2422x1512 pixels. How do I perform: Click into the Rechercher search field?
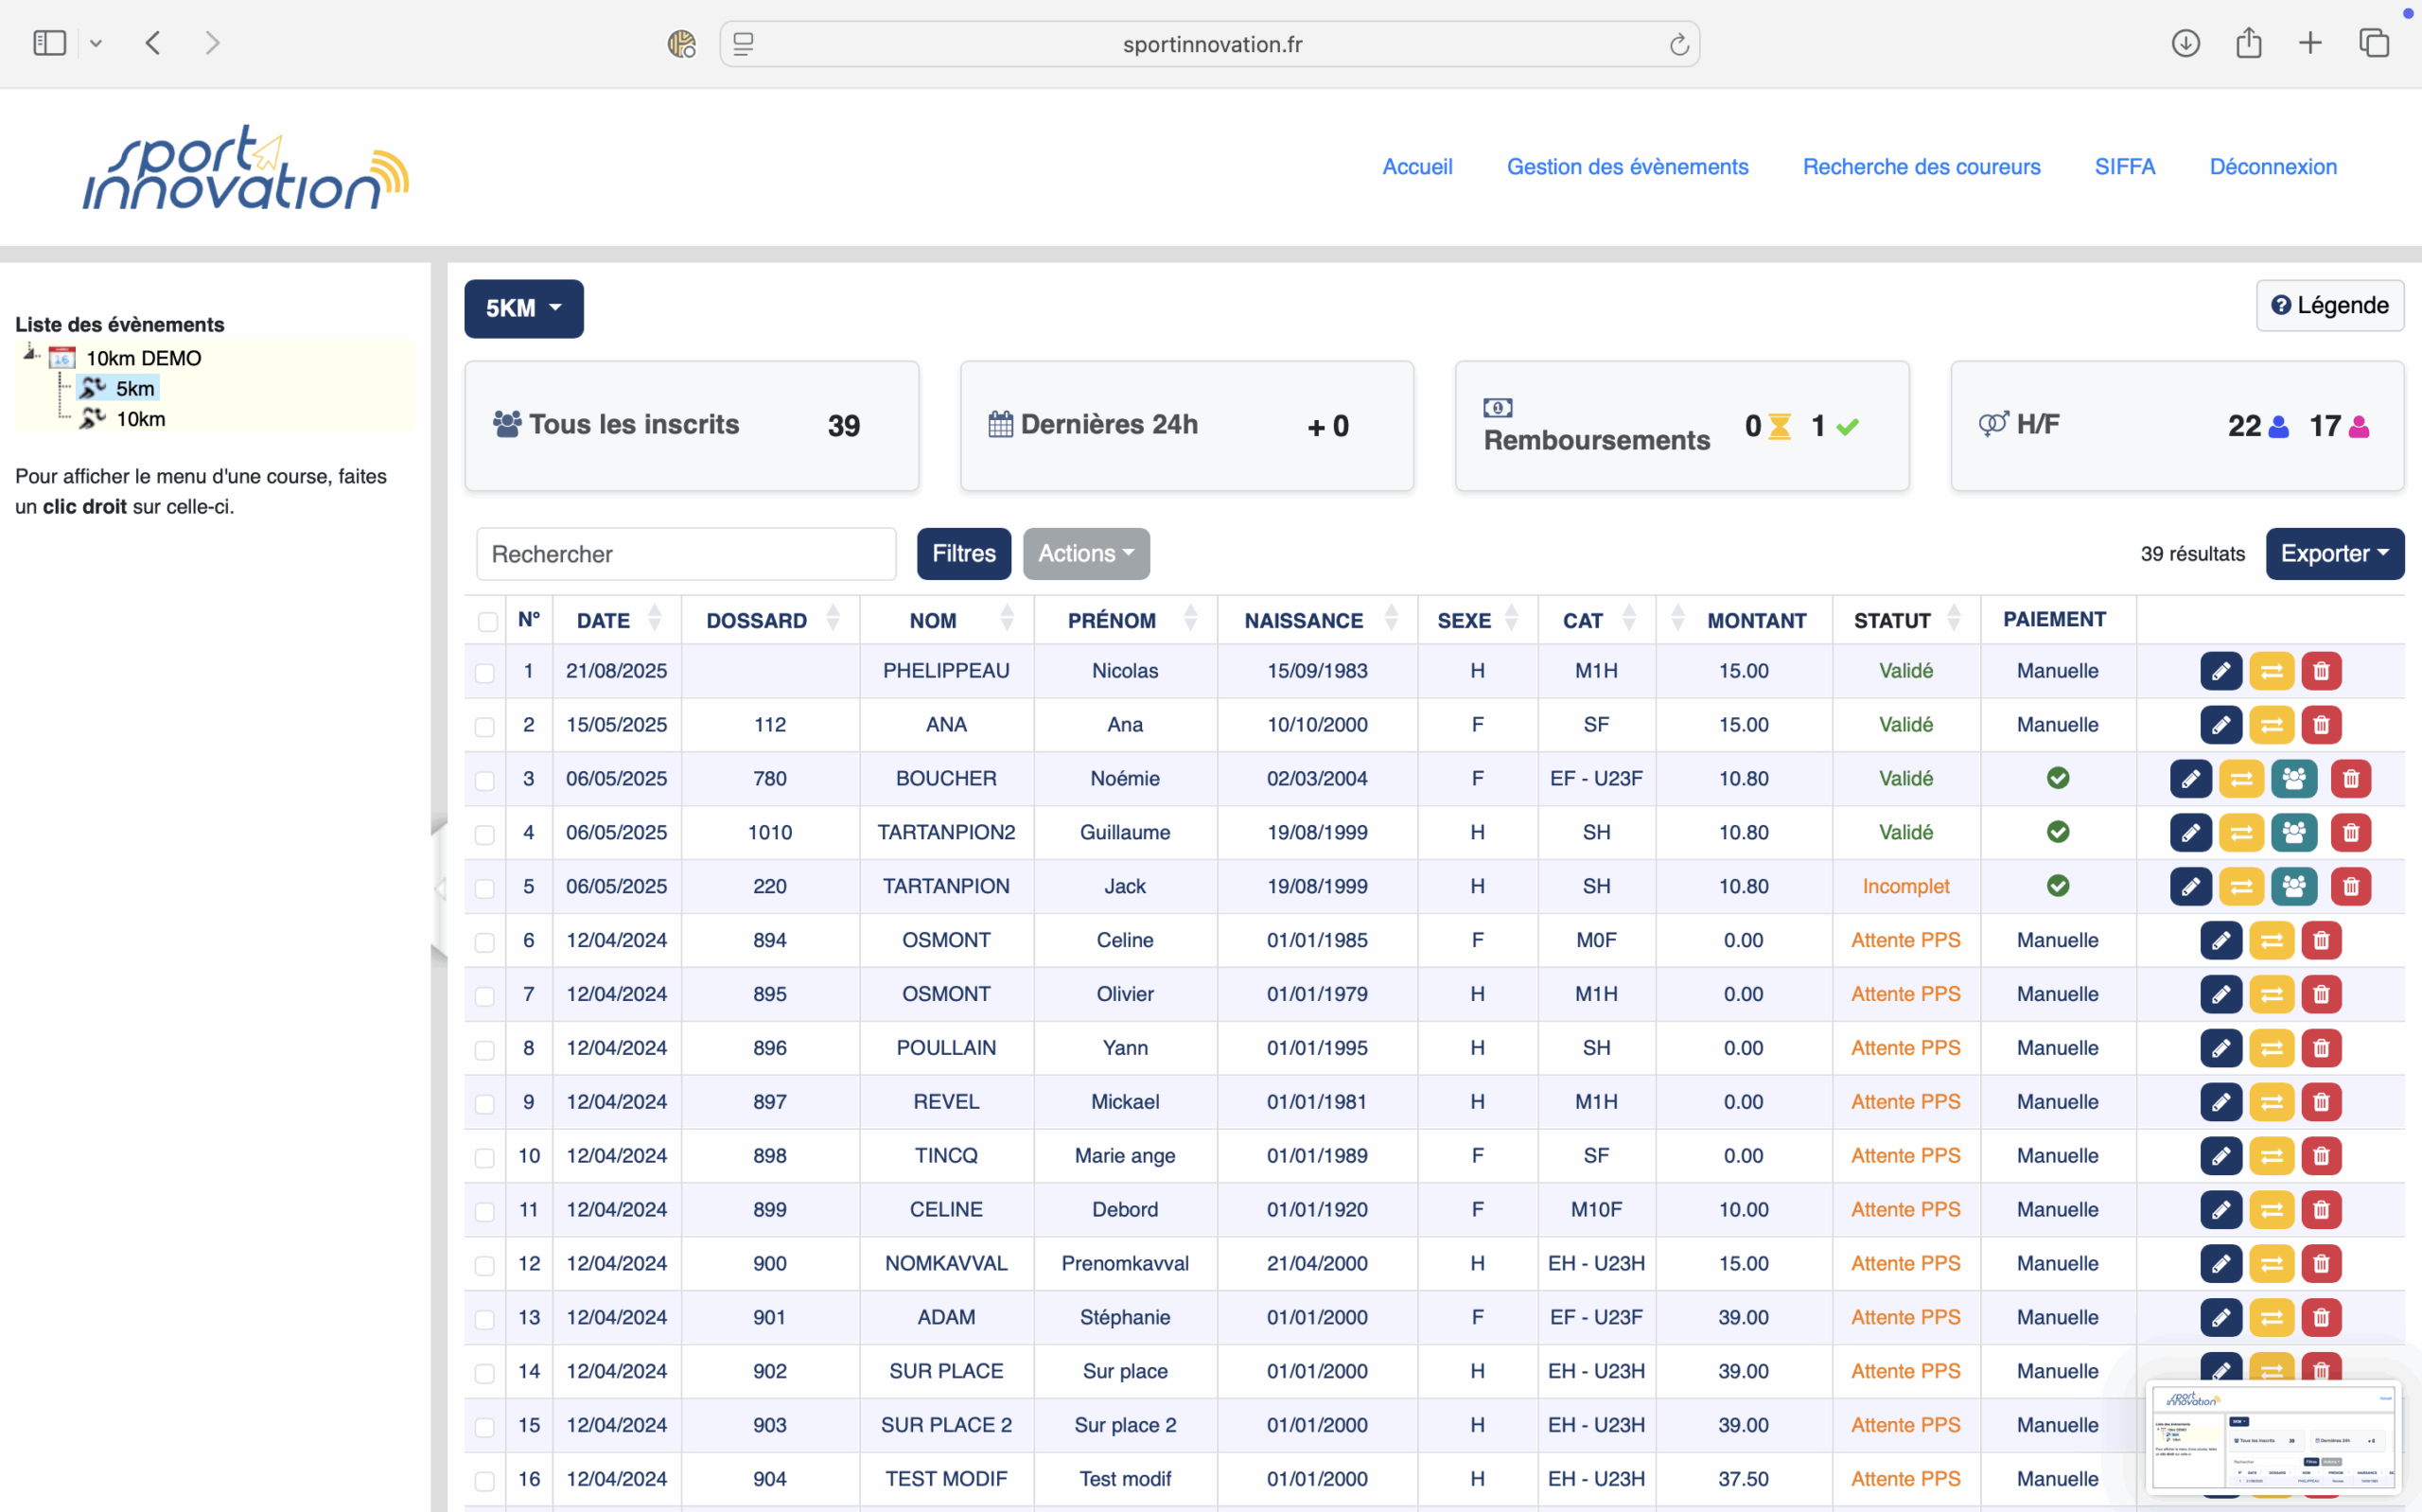tap(686, 554)
